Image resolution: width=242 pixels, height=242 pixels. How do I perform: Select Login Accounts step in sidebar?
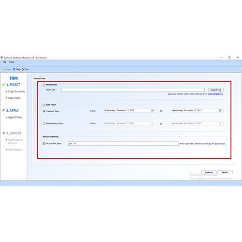(x=16, y=91)
